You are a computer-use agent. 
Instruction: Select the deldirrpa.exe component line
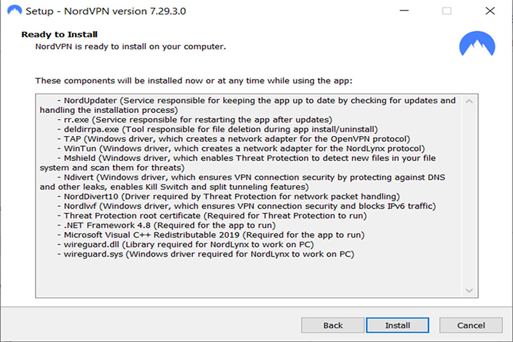point(217,129)
